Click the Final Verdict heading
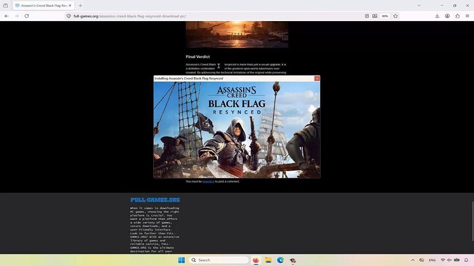 coord(197,56)
